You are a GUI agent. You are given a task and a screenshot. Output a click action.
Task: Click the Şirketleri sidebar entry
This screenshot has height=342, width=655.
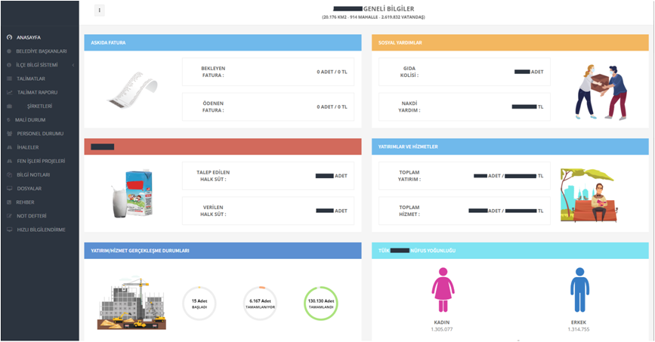click(x=39, y=106)
